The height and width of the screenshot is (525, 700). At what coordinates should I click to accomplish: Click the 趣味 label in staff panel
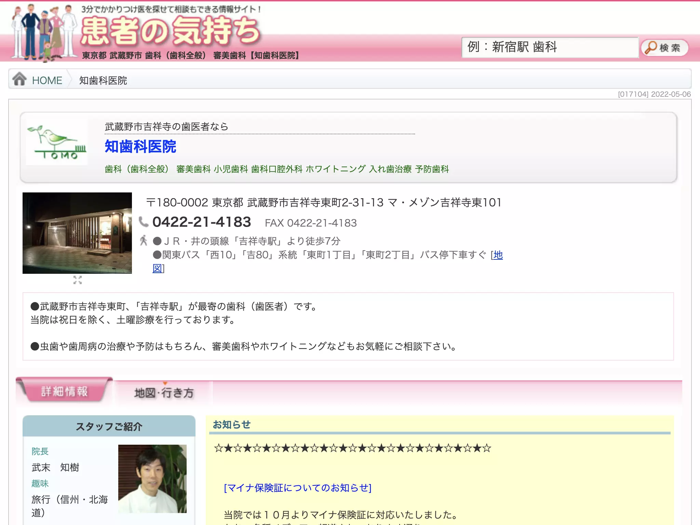click(40, 483)
